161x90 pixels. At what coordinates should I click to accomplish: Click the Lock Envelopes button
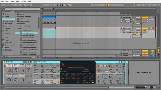[x=130, y=14]
